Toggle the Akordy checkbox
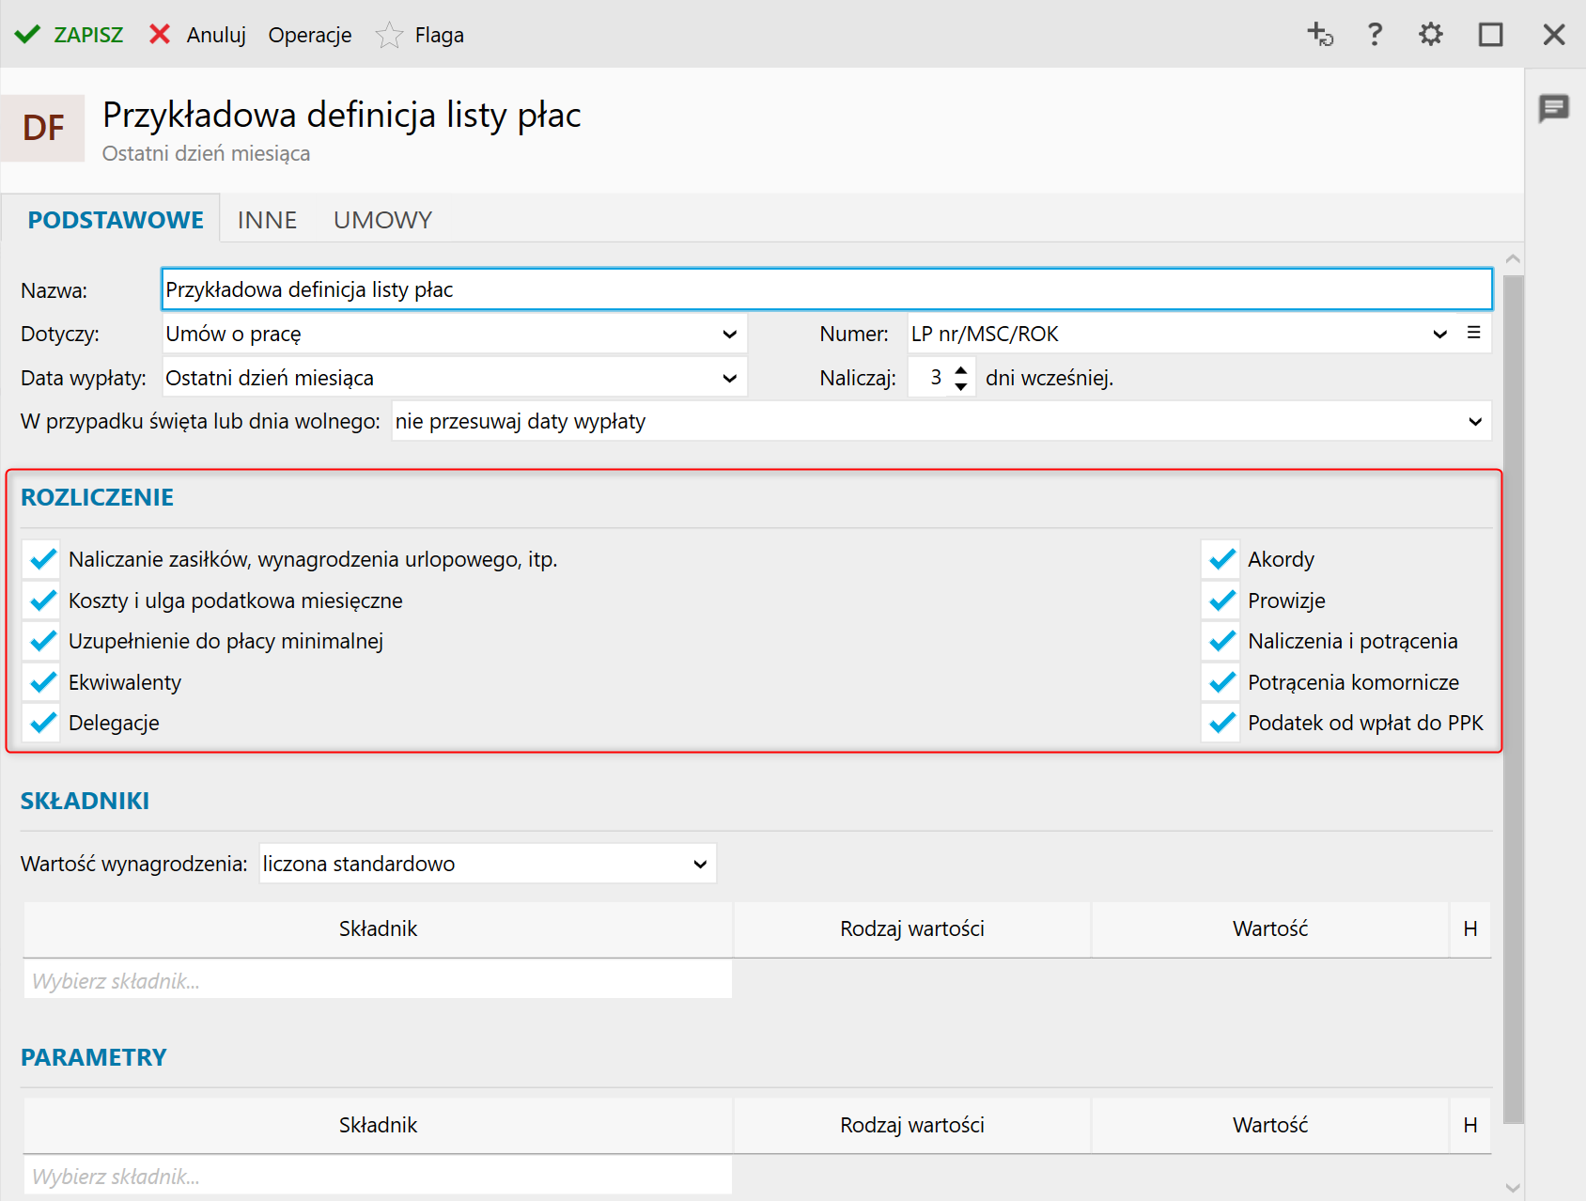1586x1201 pixels. (x=1221, y=559)
